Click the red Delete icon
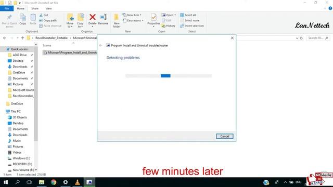Viewport: 333px width, 187px height. pos(93,17)
